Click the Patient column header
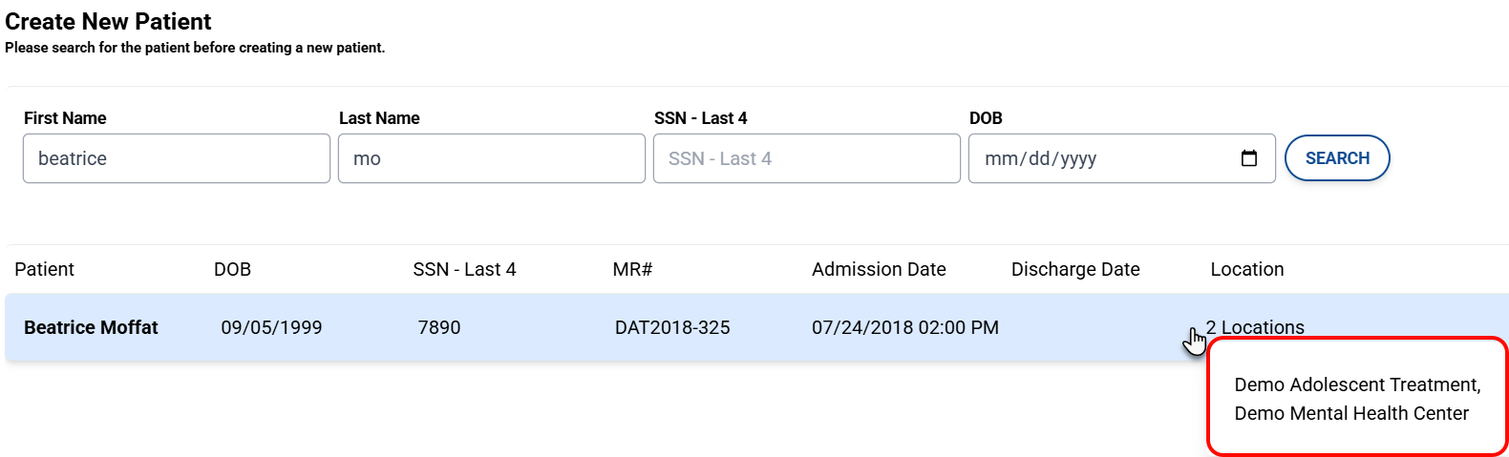The image size is (1509, 457). (44, 269)
